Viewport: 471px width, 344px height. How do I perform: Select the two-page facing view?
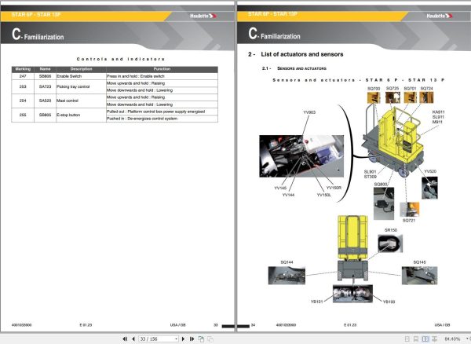(425, 339)
